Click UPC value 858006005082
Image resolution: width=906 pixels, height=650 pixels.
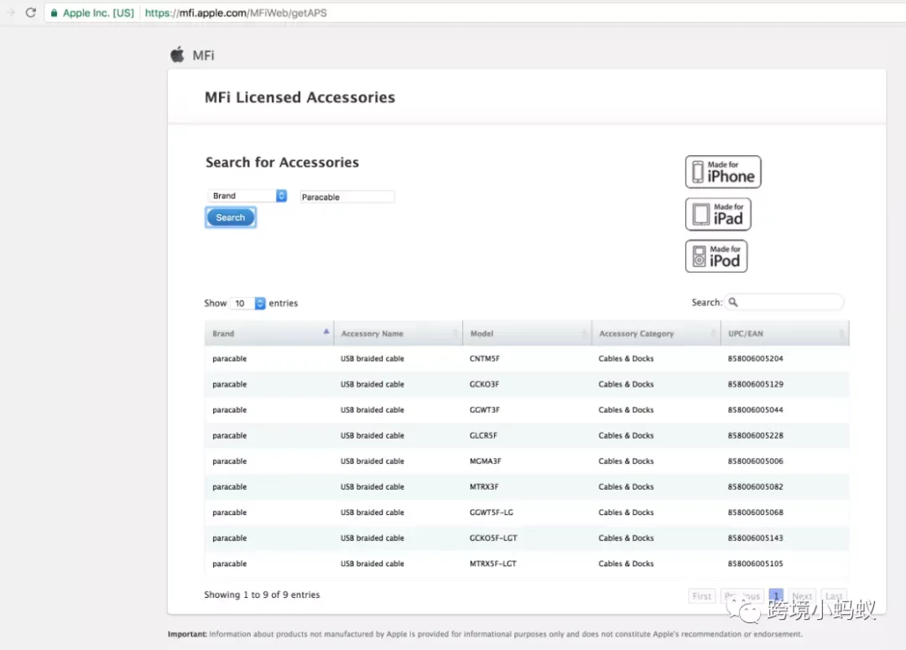[755, 486]
